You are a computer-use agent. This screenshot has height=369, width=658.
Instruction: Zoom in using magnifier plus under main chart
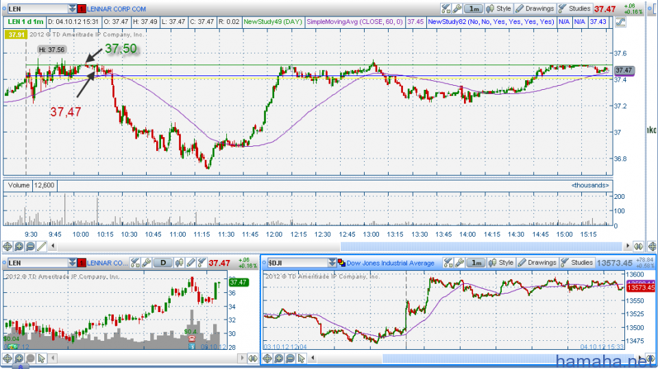tap(19, 246)
